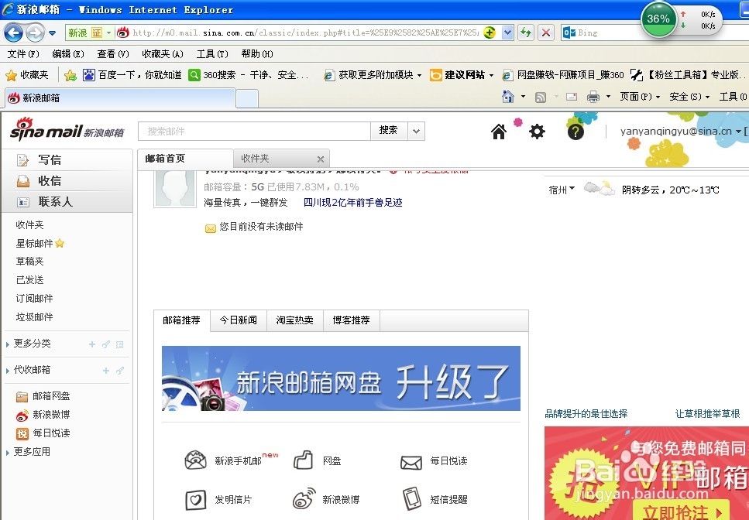Open the 百度一下，你就知道 favorites bookmark
This screenshot has width=749, height=520.
click(133, 75)
